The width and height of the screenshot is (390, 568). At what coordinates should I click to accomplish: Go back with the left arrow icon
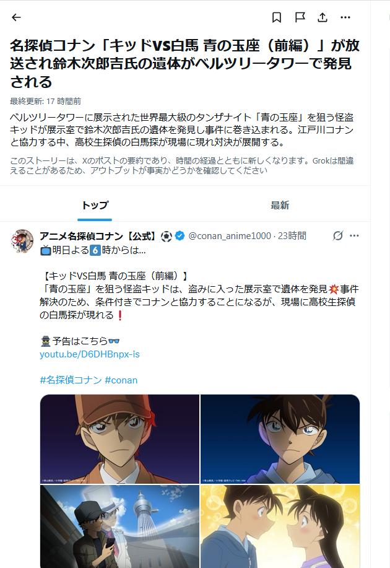click(16, 17)
